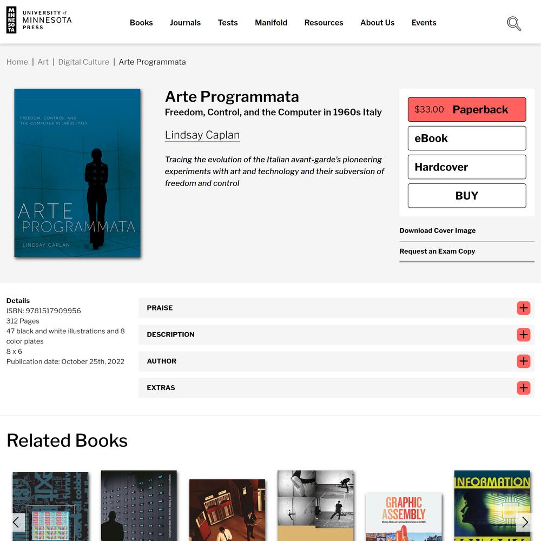Open author Lindsay Caplan's page
This screenshot has height=541, width=541.
click(202, 135)
